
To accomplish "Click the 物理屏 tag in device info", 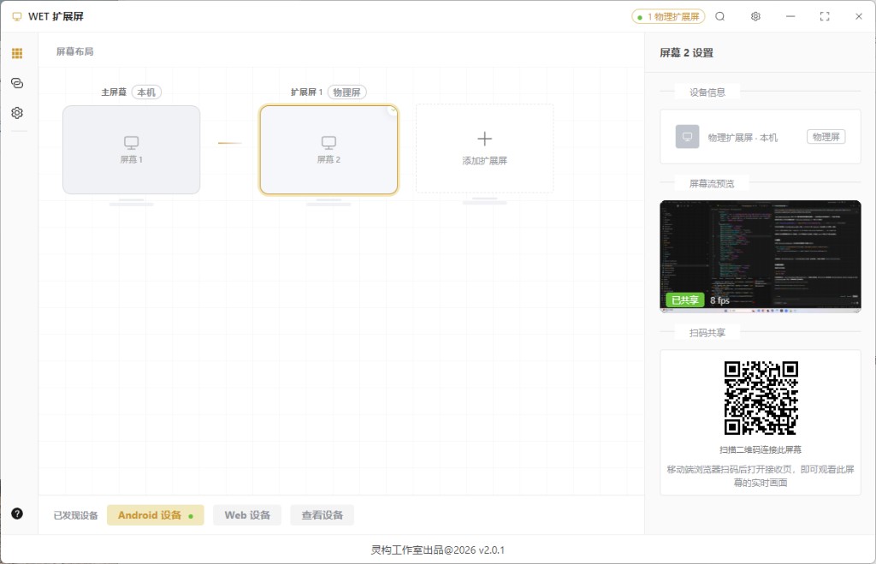I will [826, 137].
